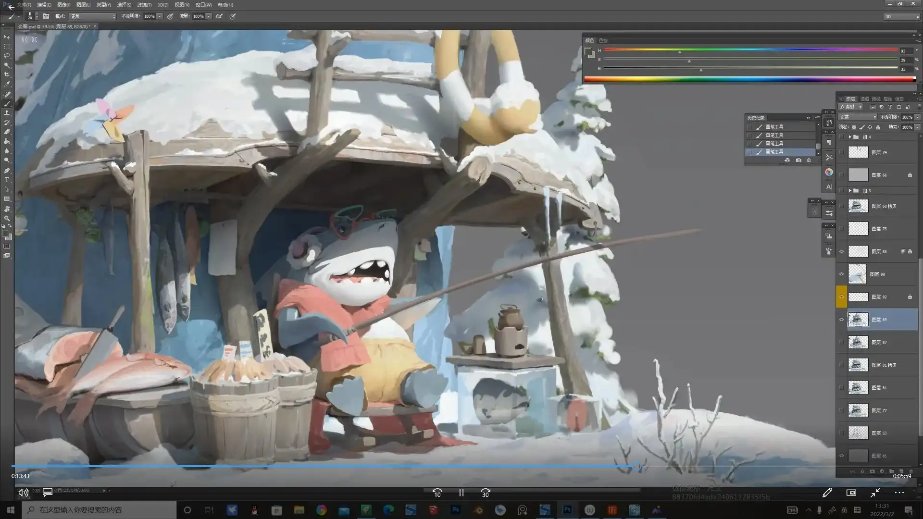This screenshot has height=519, width=923.
Task: Hide layer 图层 89 visibility eye
Action: (x=841, y=320)
